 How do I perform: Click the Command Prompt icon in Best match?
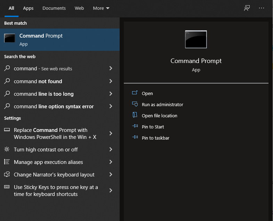point(10,38)
